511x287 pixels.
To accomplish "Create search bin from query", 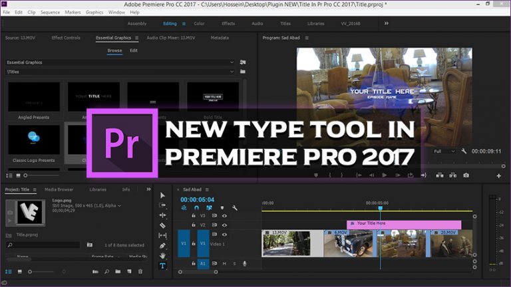I will [x=90, y=245].
